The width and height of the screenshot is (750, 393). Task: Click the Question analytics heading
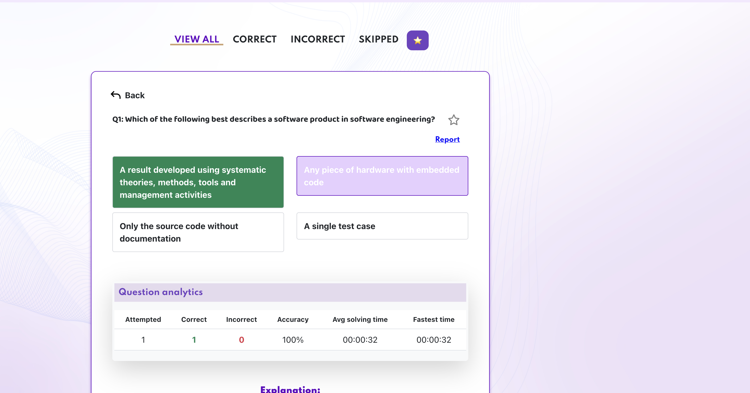(161, 292)
